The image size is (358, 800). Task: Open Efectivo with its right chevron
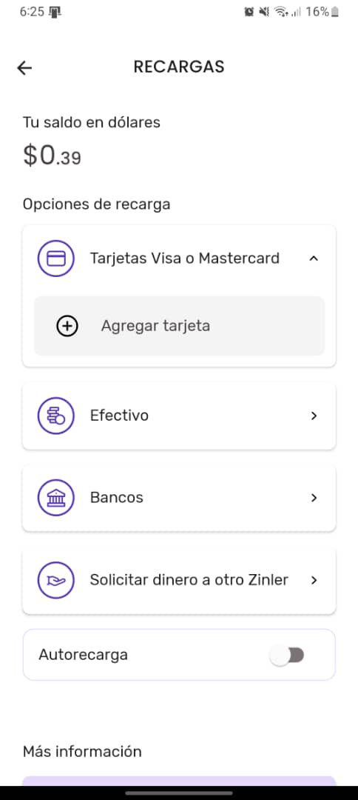[314, 416]
